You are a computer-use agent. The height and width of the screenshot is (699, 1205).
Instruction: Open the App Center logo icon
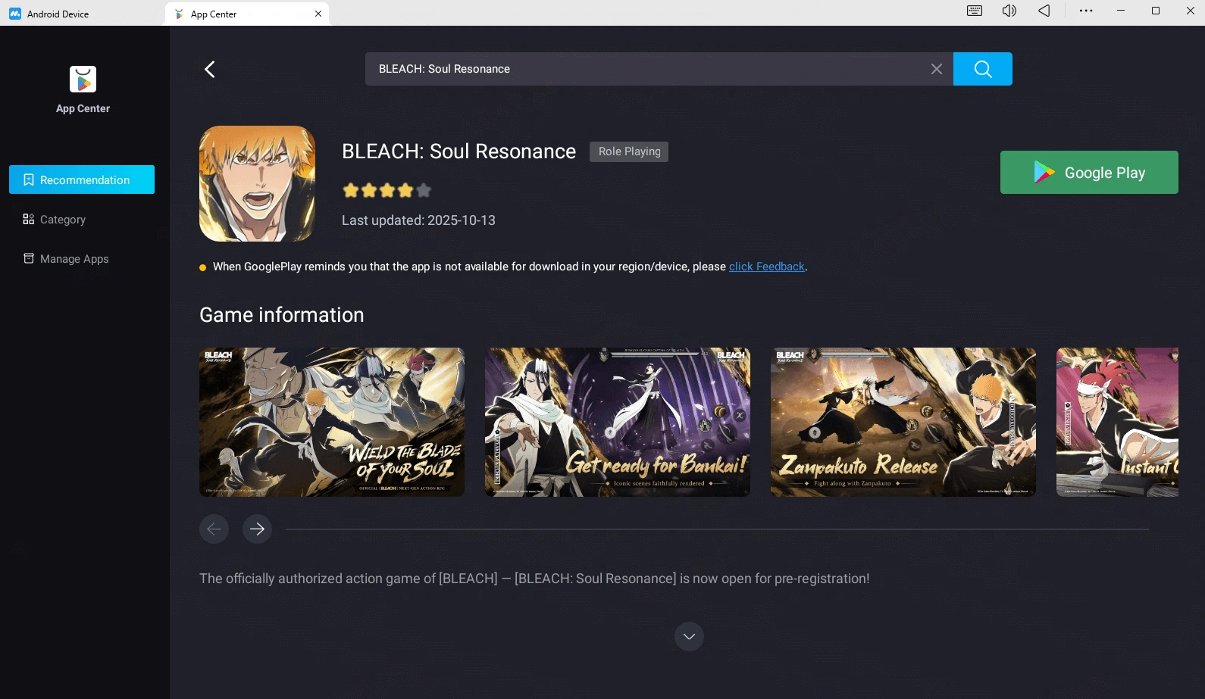pyautogui.click(x=83, y=80)
